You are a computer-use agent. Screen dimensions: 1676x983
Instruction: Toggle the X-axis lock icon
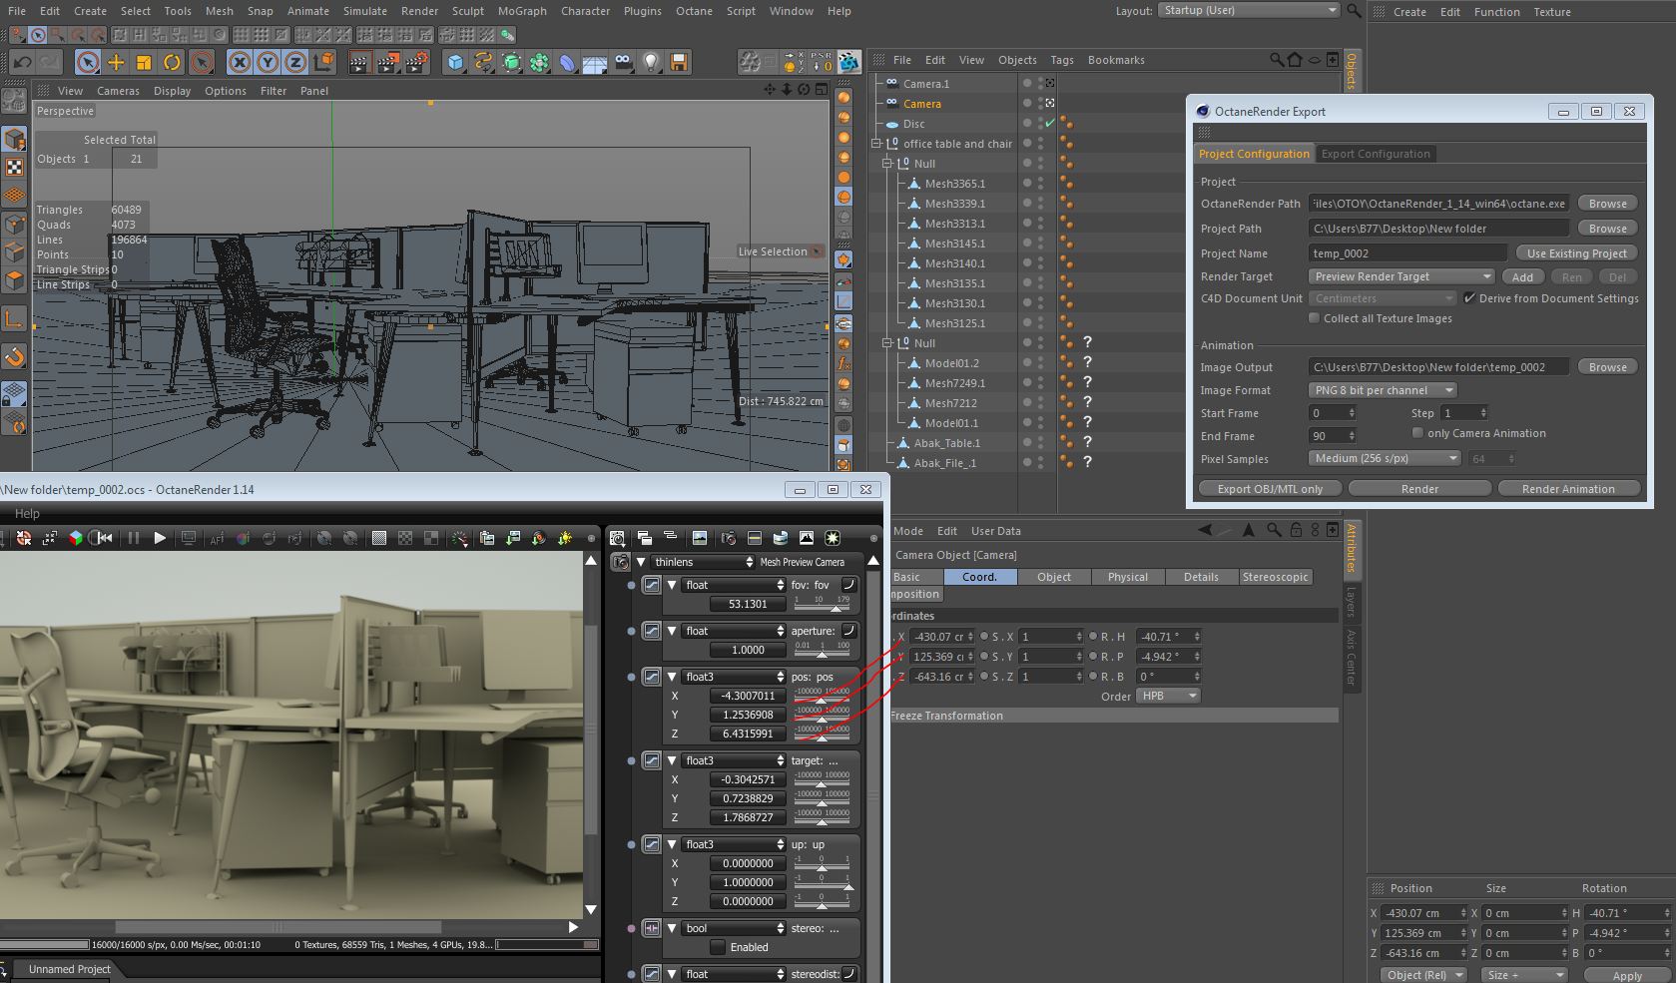click(240, 63)
